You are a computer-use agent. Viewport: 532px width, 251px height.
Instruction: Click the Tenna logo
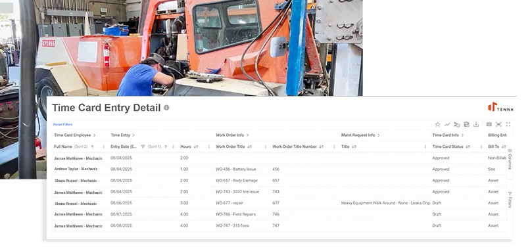click(500, 107)
